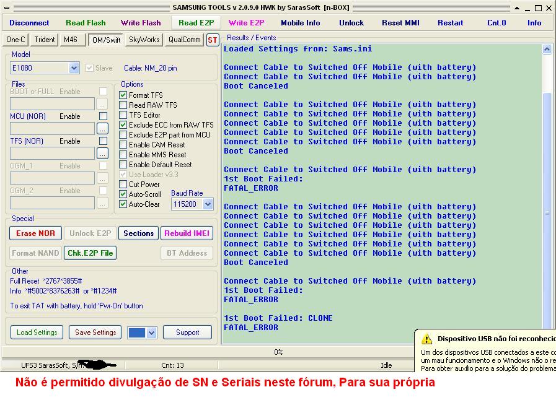Viewport: 556px width, 400px height.
Task: Browse for the TFS (NOR) file
Action: point(102,154)
